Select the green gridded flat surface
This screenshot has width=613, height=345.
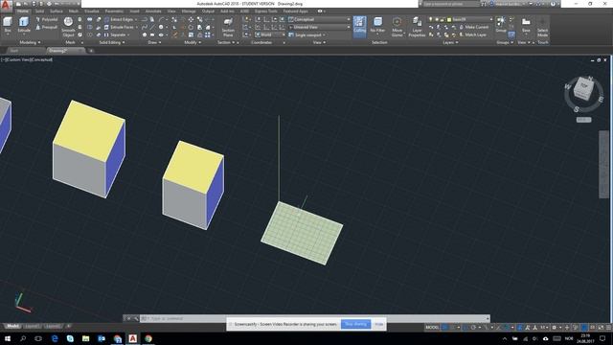(x=302, y=233)
